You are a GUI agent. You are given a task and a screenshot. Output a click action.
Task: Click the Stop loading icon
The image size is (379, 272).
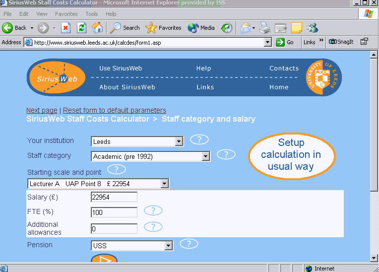pos(65,28)
